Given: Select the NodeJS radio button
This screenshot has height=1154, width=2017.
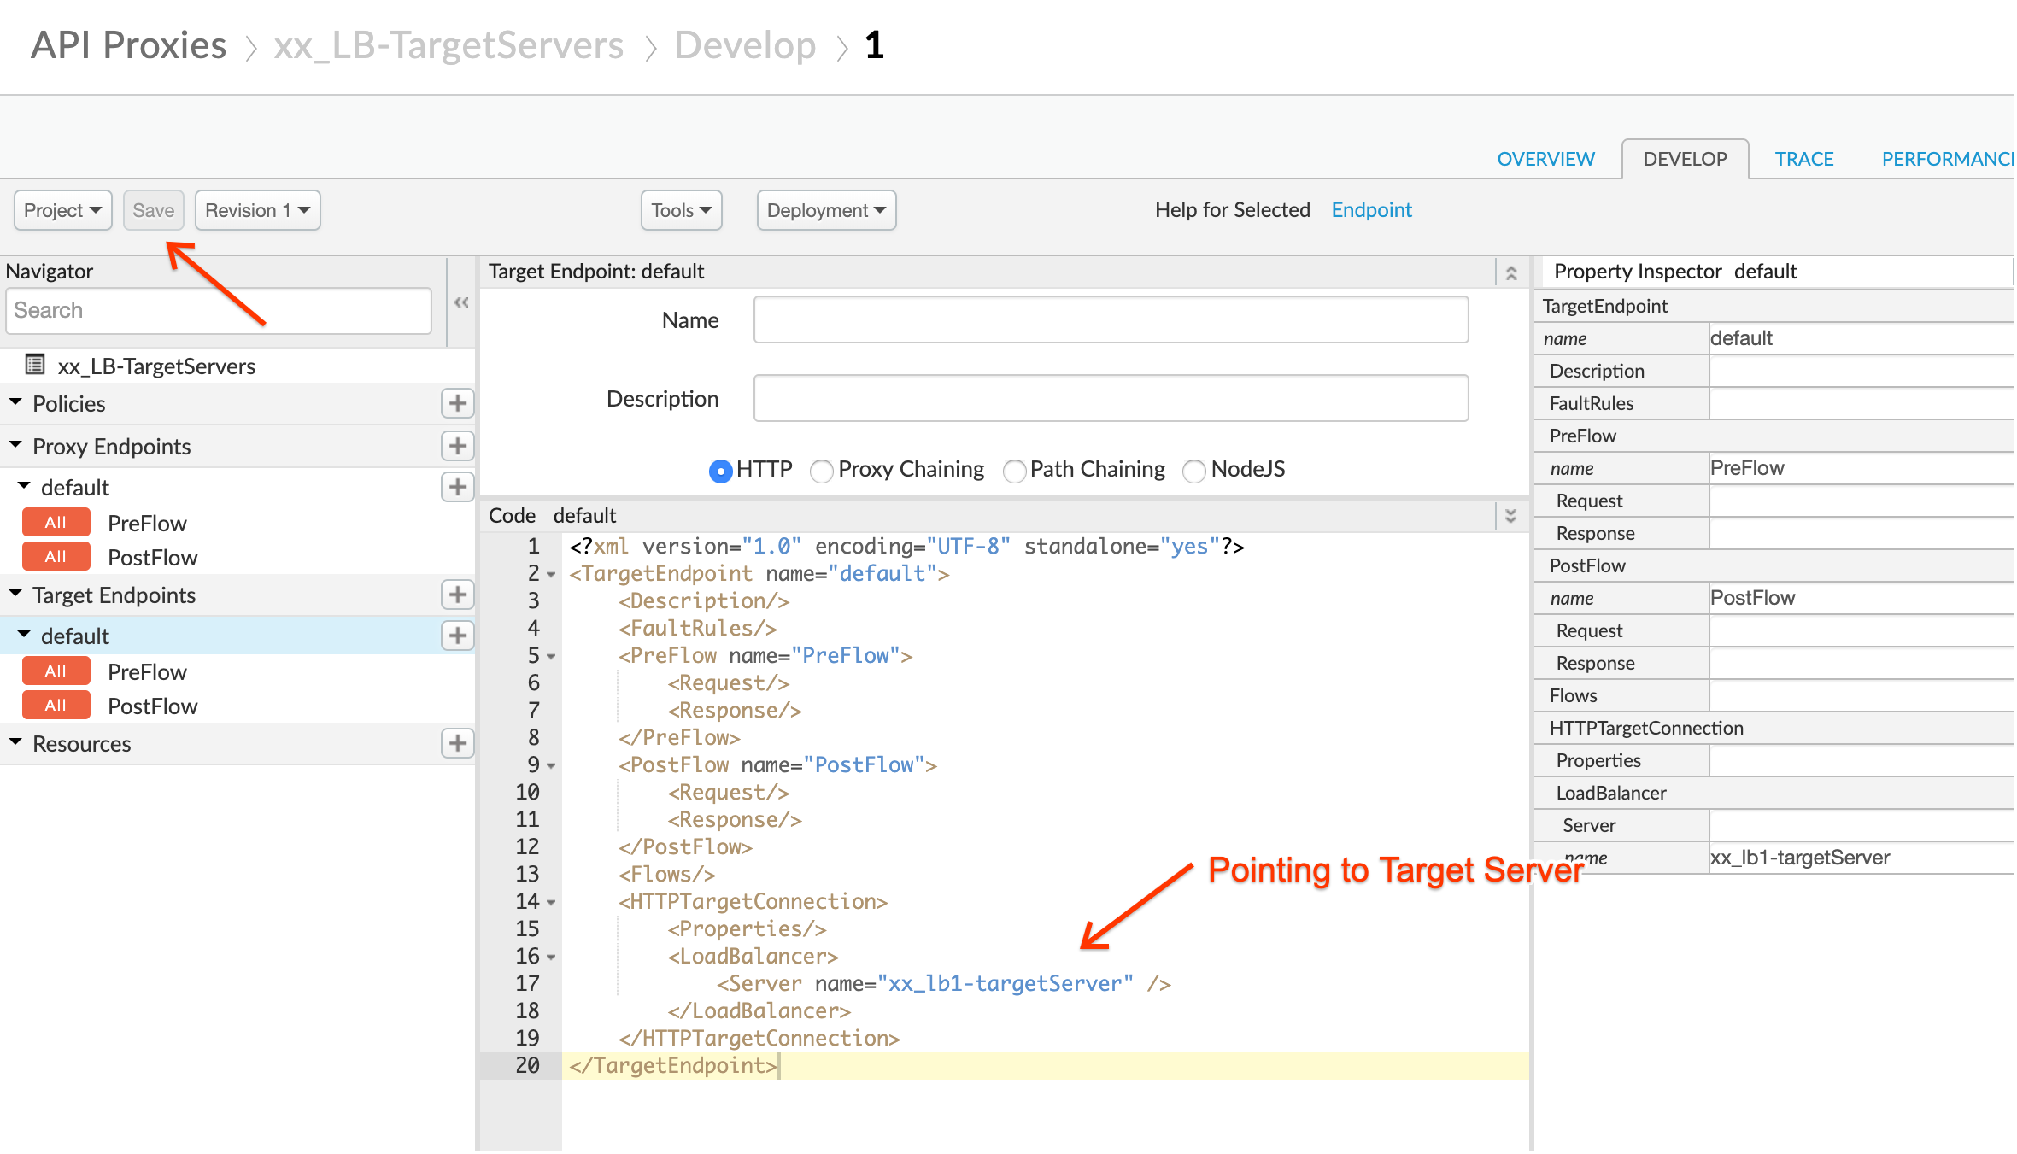Looking at the screenshot, I should [1194, 471].
